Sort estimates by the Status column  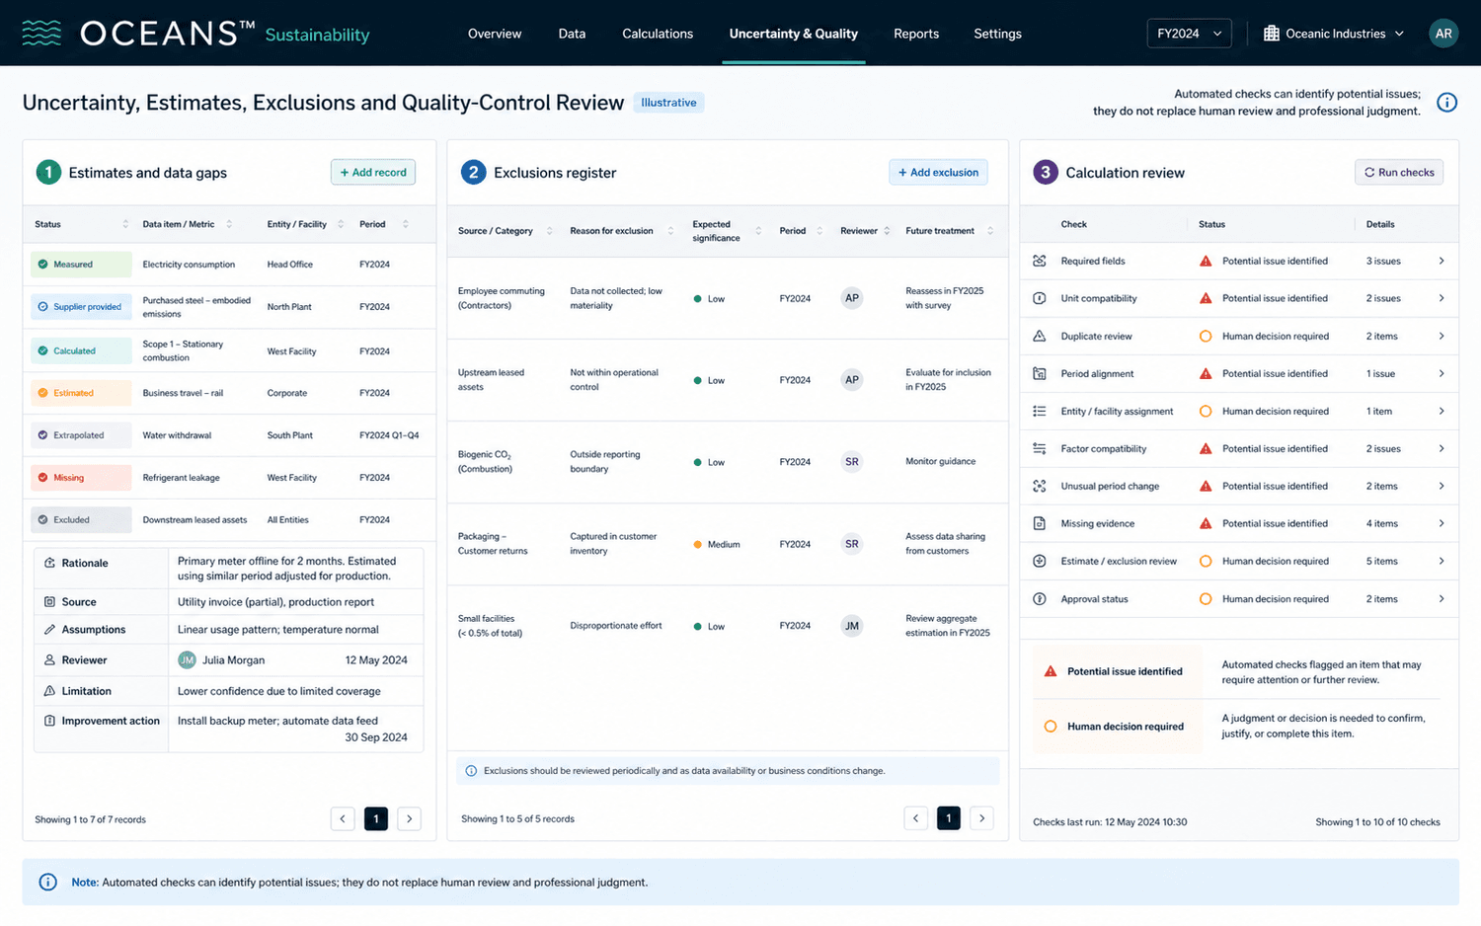(125, 224)
